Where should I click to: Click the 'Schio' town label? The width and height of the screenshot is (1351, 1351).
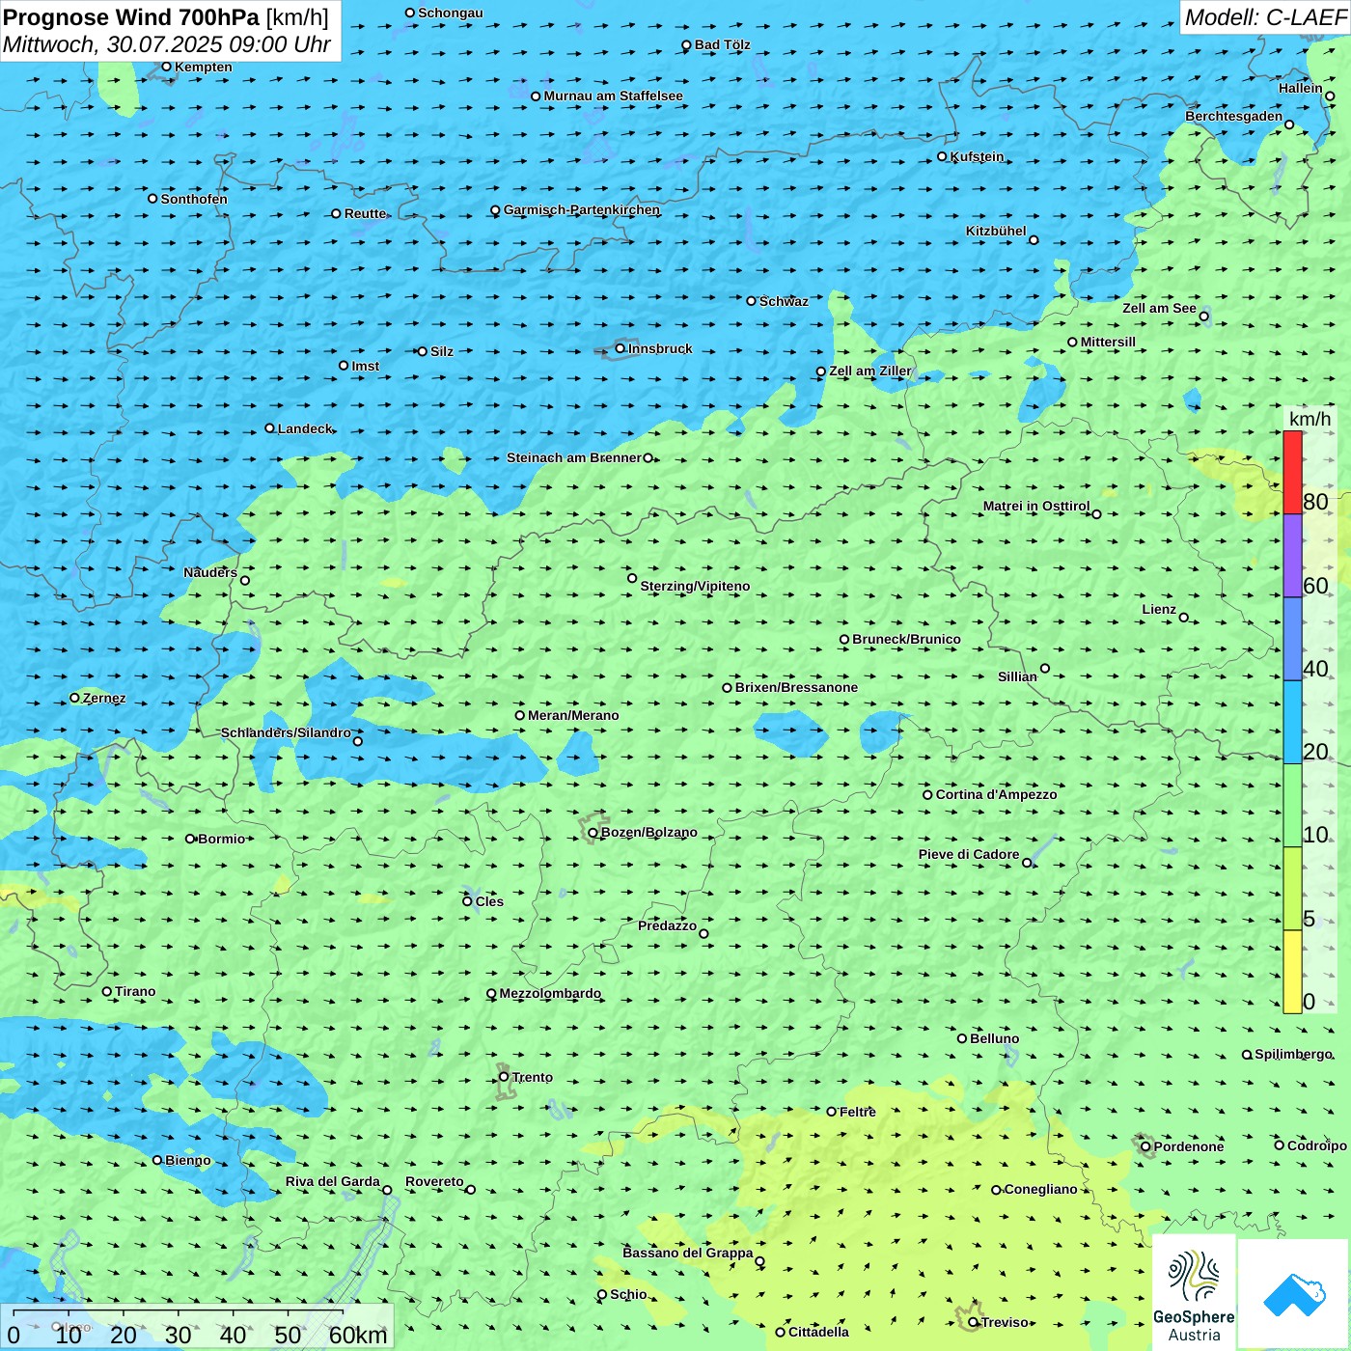(628, 1294)
